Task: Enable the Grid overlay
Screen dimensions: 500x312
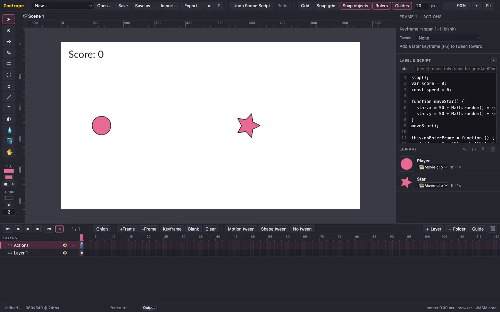Action: coord(305,6)
